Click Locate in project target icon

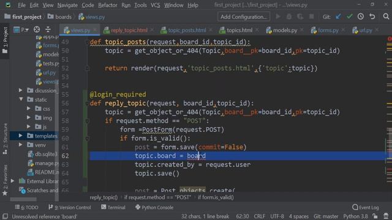[x=37, y=30]
